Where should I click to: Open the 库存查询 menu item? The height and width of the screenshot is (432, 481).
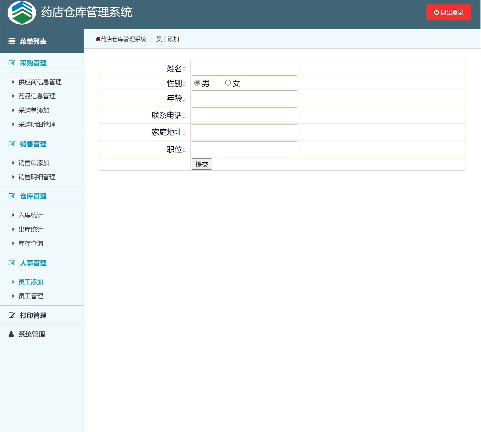point(31,244)
